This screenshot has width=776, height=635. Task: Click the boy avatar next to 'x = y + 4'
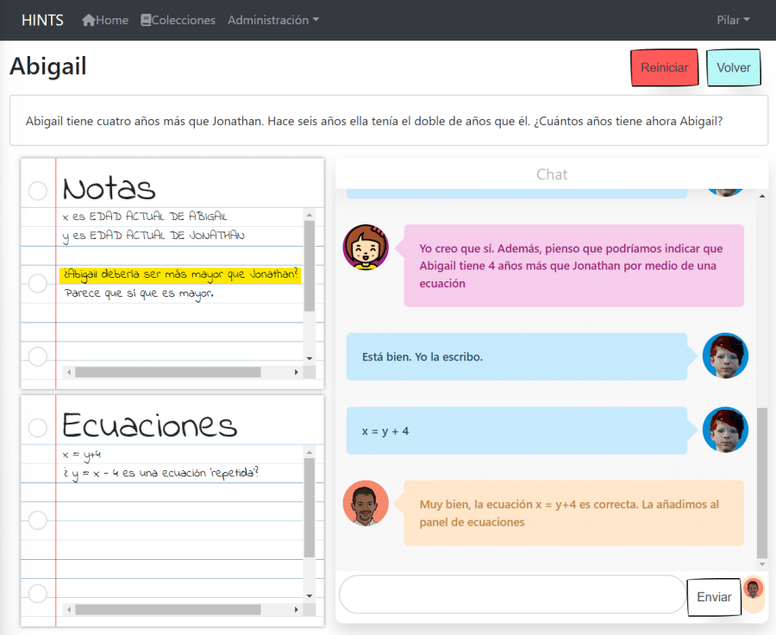[725, 430]
